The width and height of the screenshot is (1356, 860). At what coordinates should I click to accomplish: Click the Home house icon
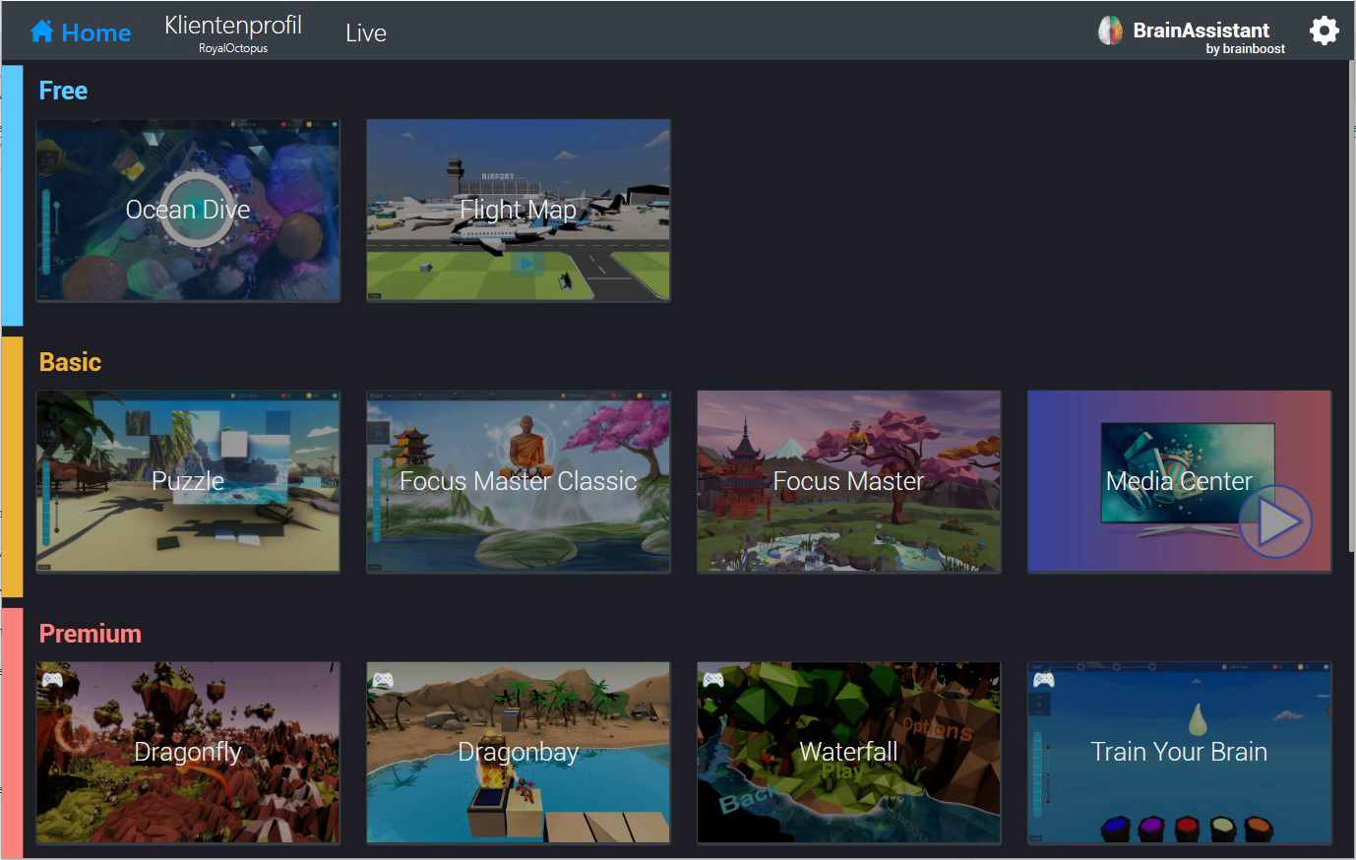[x=43, y=31]
